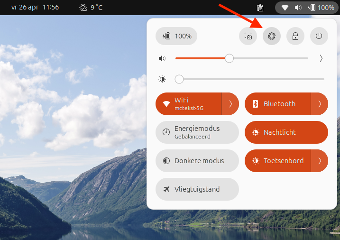Lock the screen with padlock icon
The image size is (340, 240).
tap(295, 36)
